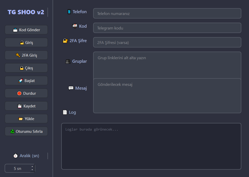Screen dimensions: 249x177
Task: Click the Aralık (sn) label text
Action: pyautogui.click(x=29, y=156)
